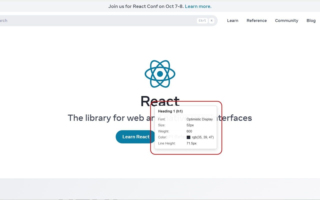Screen dimensions: 320x200
Task: Open the Learn more link in banner
Action: [x=198, y=6]
